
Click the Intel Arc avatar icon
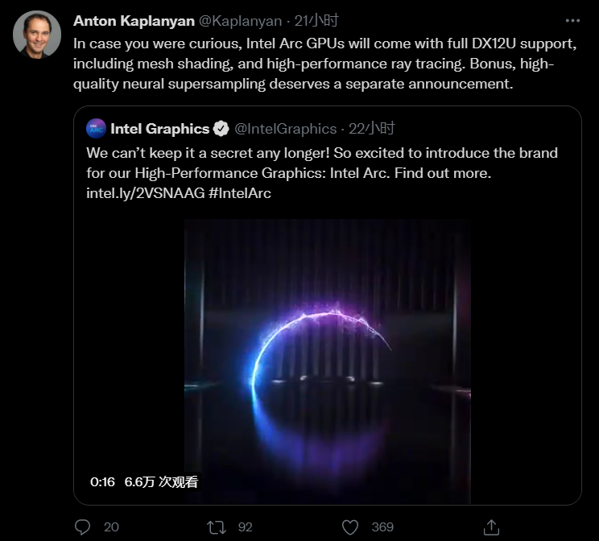[96, 128]
